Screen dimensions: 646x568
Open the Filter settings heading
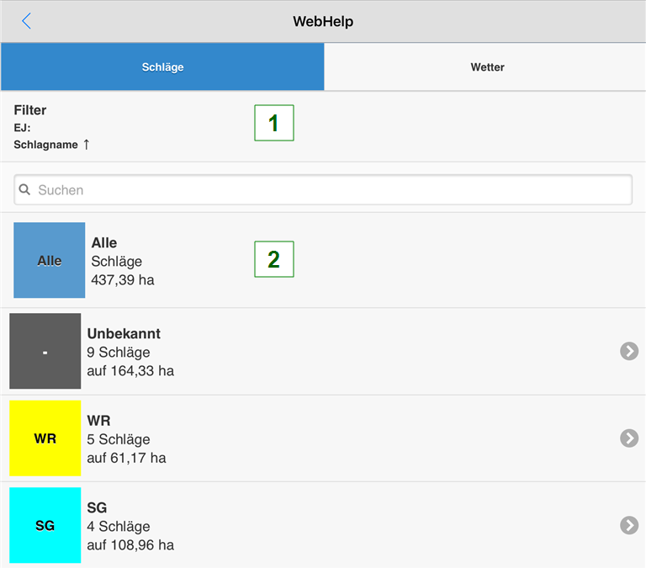click(30, 110)
